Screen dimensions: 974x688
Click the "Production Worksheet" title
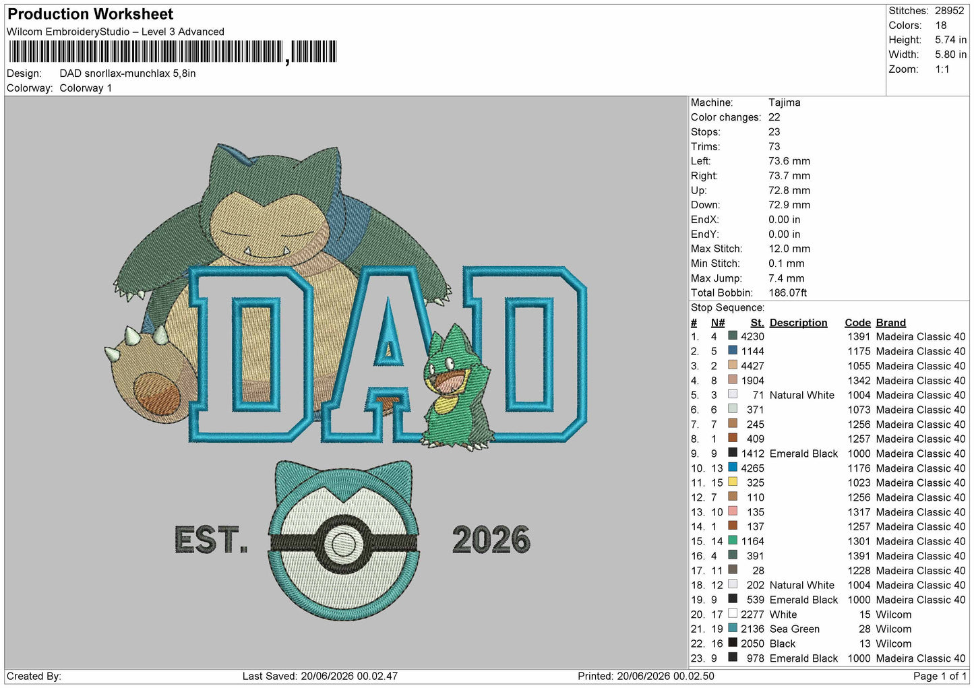(x=90, y=14)
